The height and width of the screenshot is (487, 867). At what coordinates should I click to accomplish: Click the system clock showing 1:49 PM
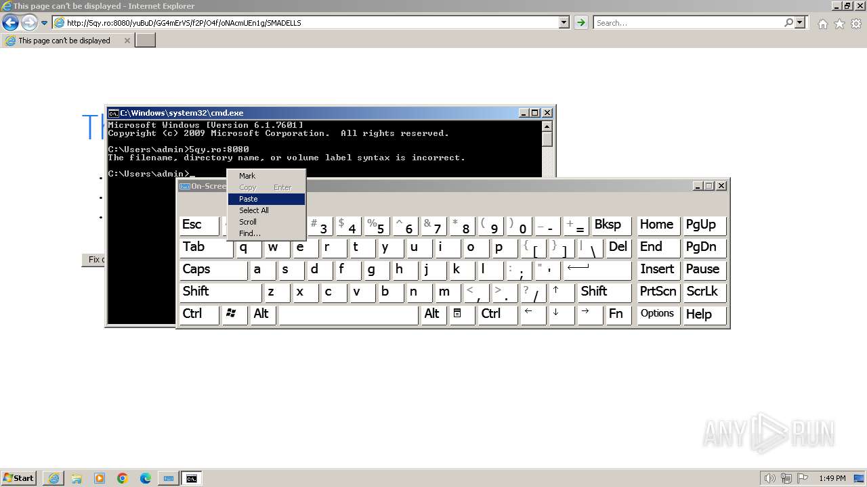tap(832, 478)
